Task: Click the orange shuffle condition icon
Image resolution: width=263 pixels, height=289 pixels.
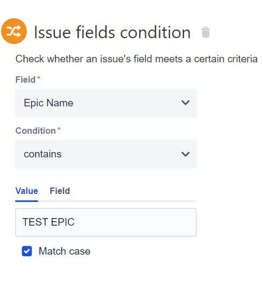Action: coord(14,31)
